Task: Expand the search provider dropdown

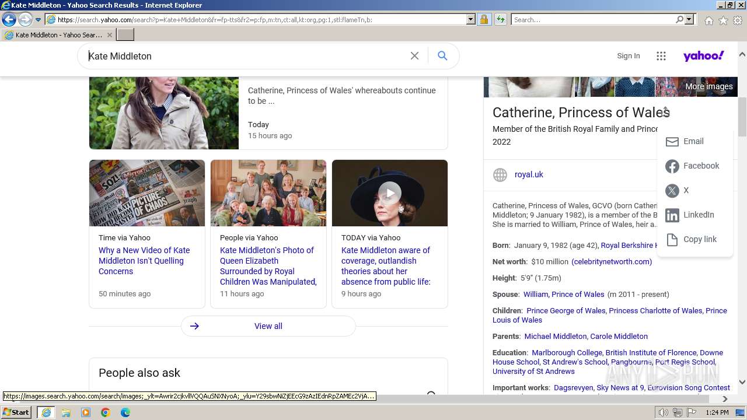Action: (689, 20)
